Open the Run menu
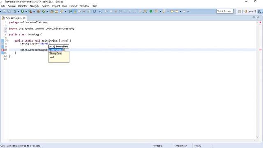 click(x=65, y=6)
